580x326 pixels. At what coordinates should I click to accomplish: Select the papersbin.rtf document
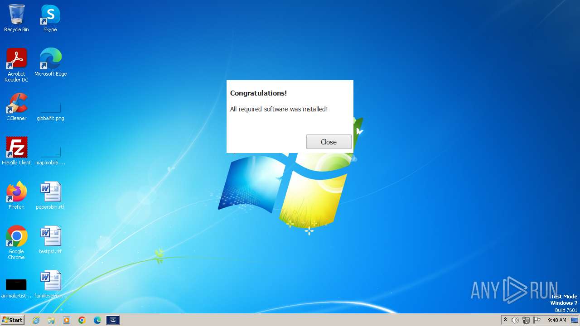point(50,196)
